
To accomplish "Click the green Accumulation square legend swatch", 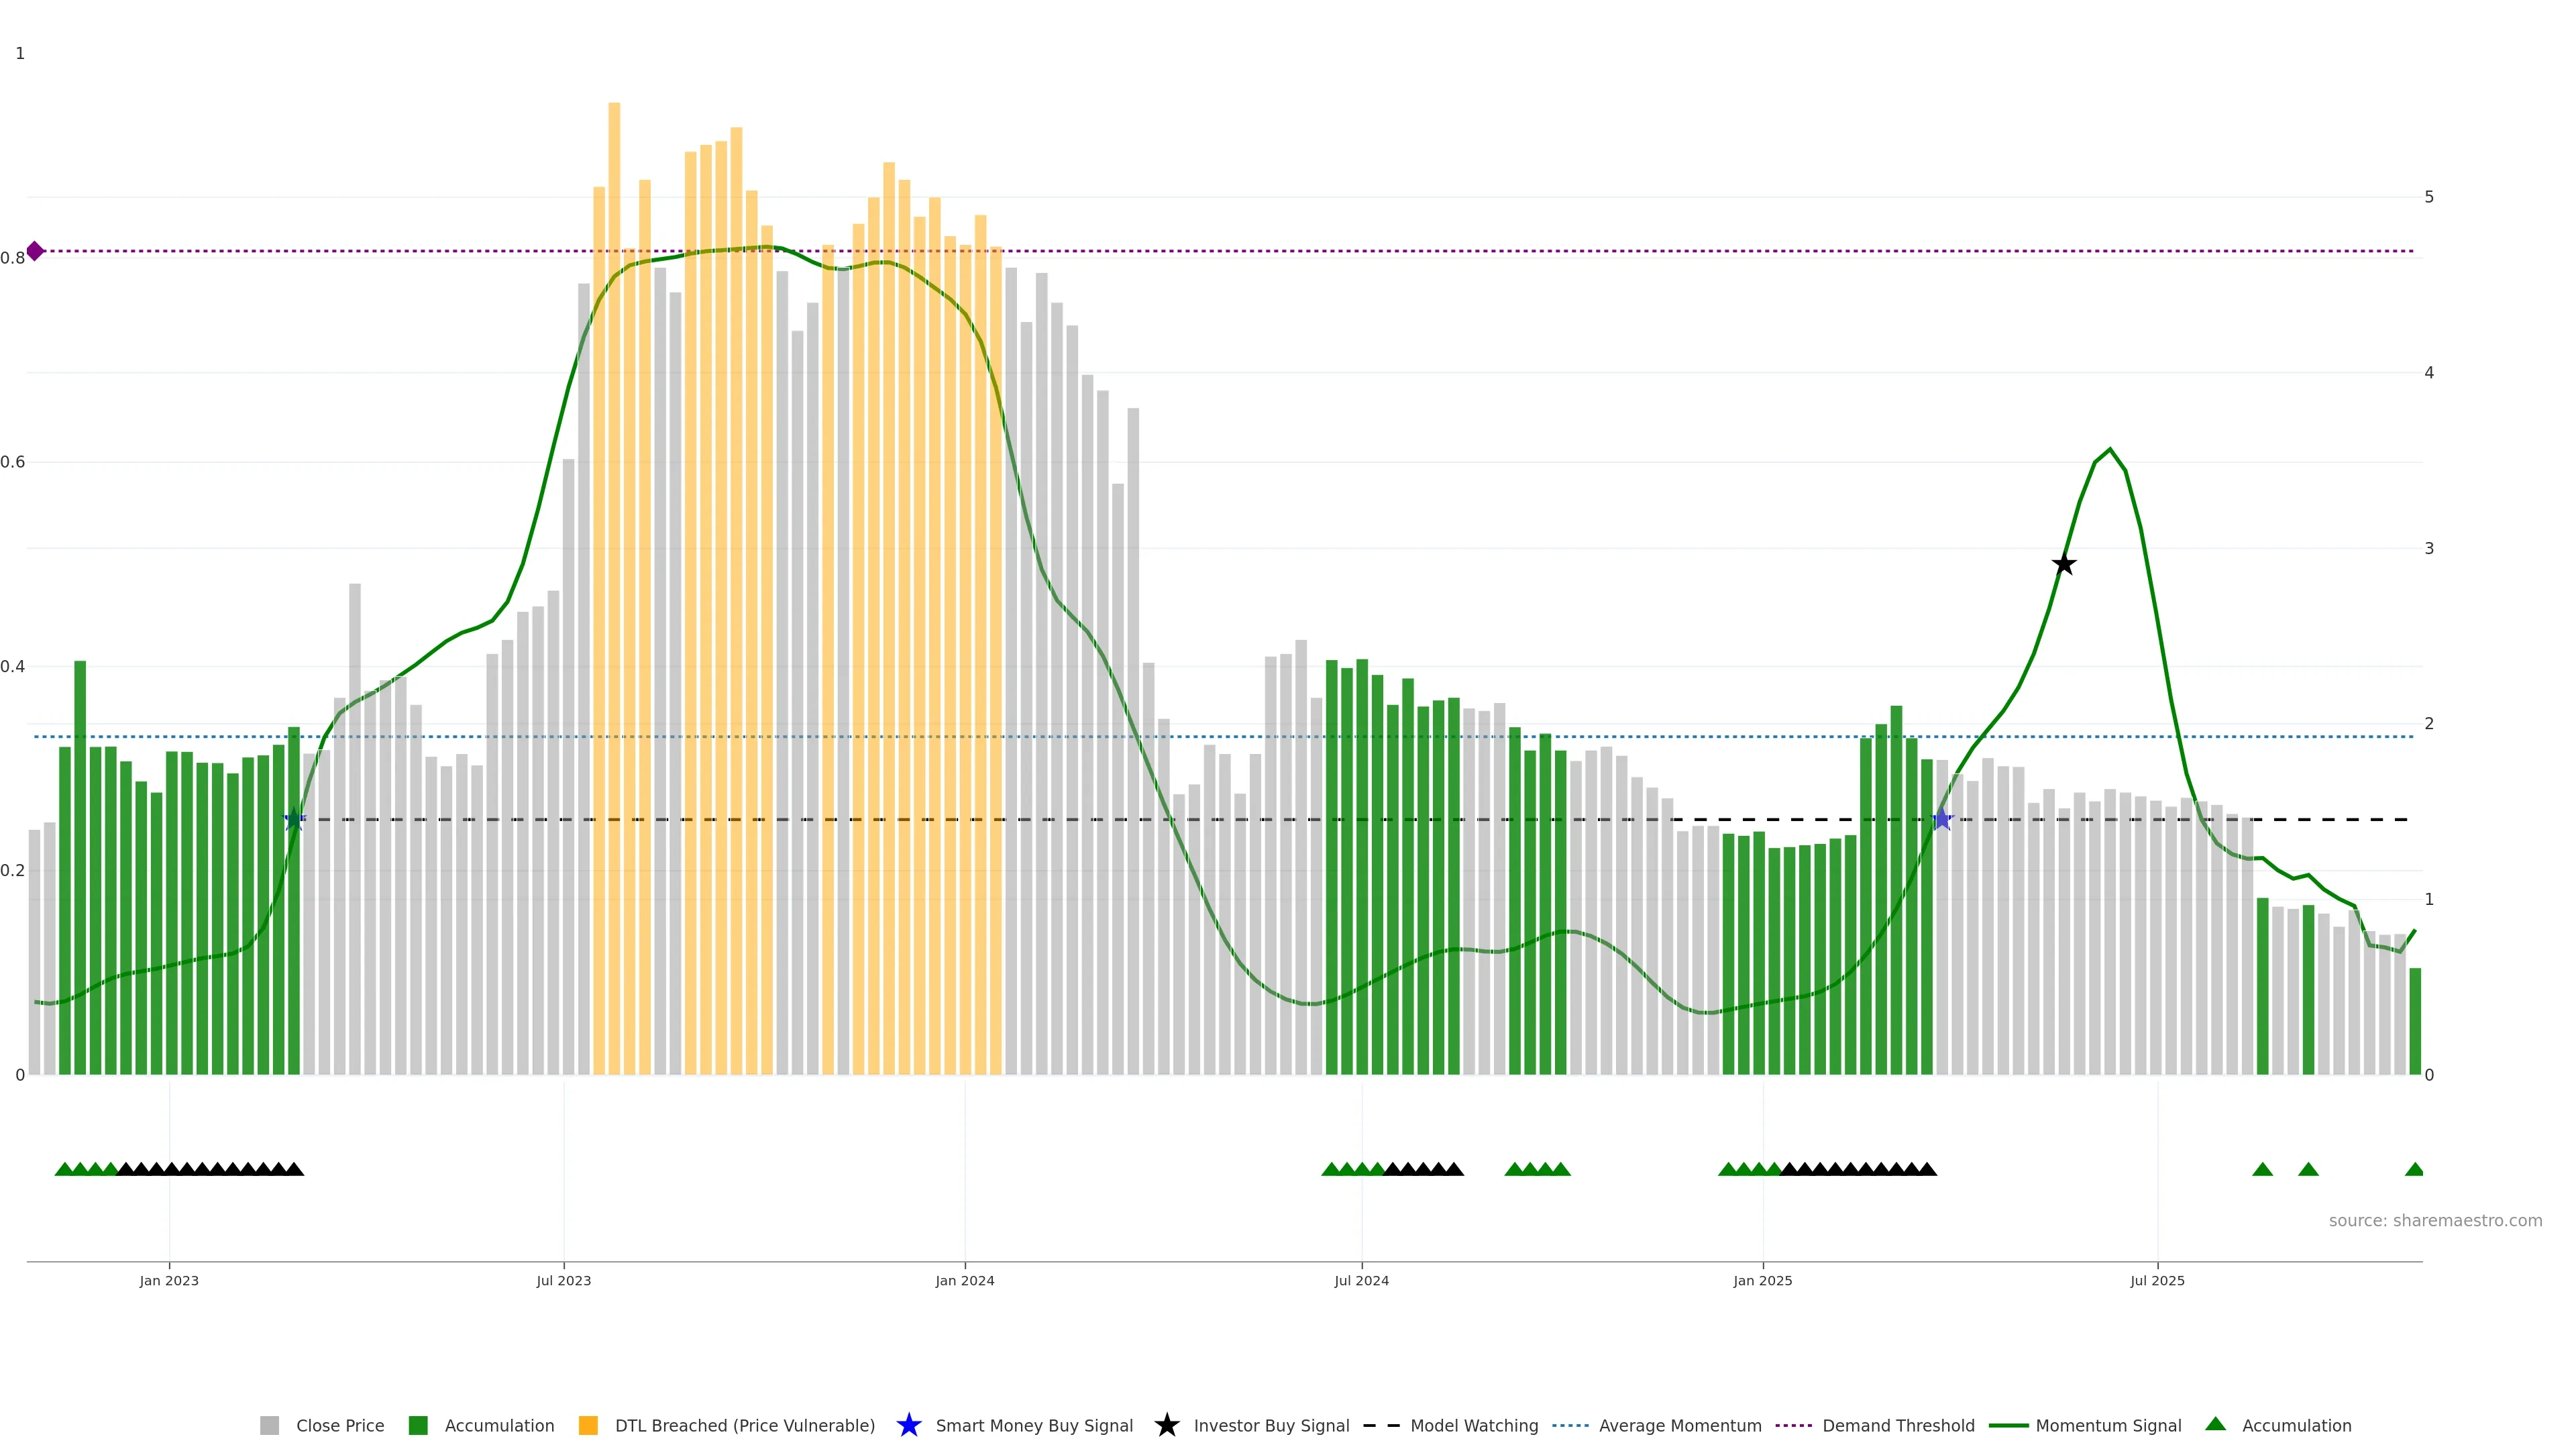I will click(418, 1426).
